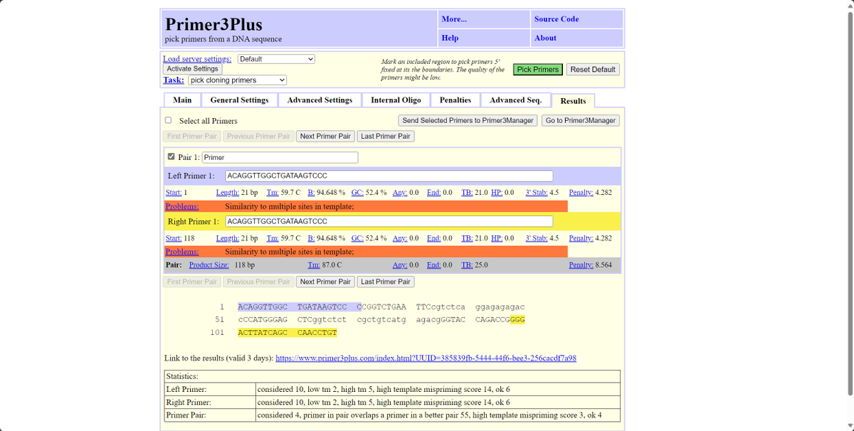Screen dimensions: 854x431
Task: Click the Penalty link in Pair row
Action: point(581,265)
